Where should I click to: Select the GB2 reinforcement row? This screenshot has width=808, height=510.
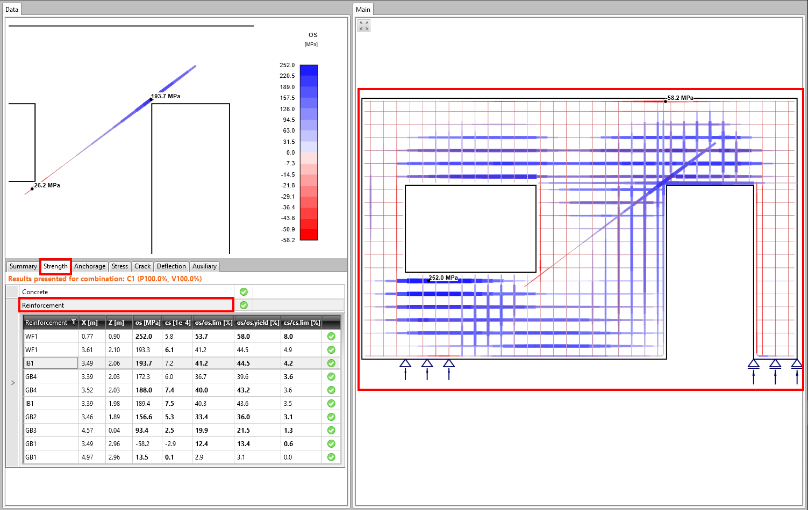[x=51, y=417]
